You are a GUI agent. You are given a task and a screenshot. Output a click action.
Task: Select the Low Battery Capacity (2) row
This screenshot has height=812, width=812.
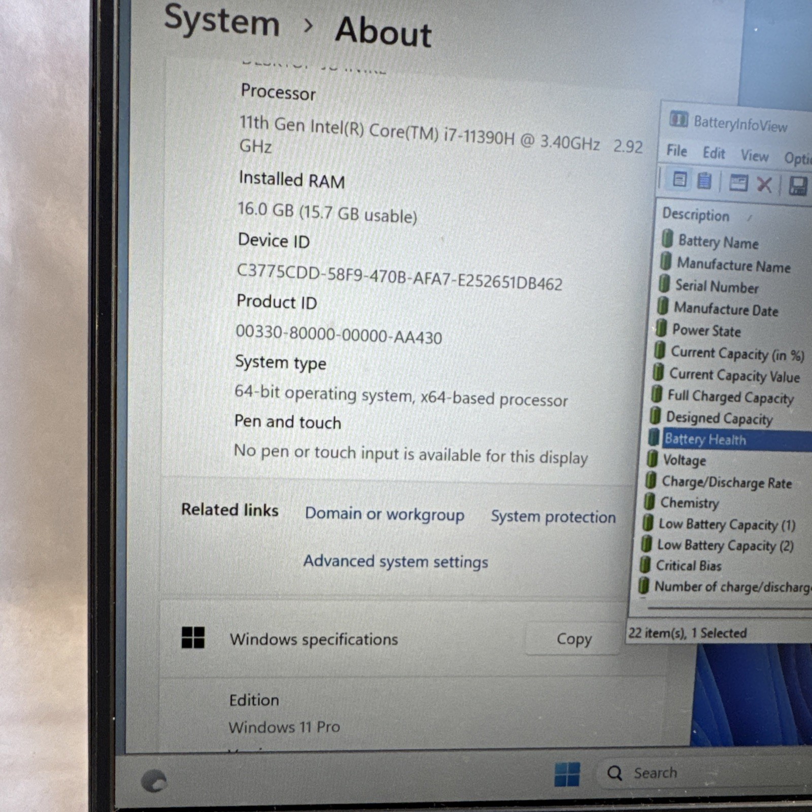click(726, 546)
